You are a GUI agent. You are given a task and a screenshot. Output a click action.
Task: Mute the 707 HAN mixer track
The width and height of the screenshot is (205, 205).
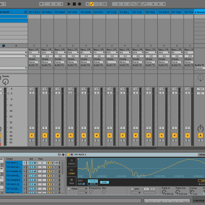71,135
